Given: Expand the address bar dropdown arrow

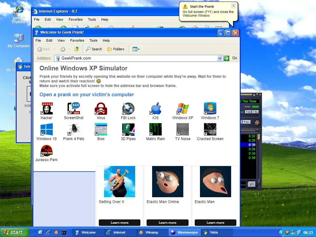Looking at the screenshot, I should 220,58.
